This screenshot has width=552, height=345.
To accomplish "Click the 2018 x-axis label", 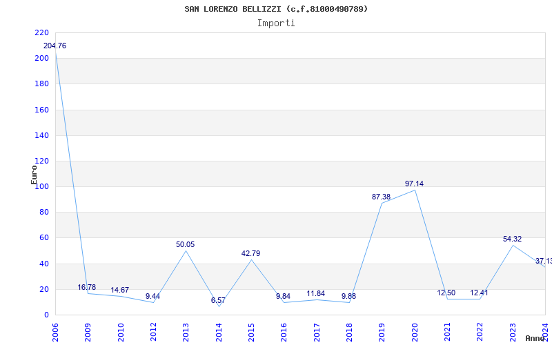I will tap(349, 333).
